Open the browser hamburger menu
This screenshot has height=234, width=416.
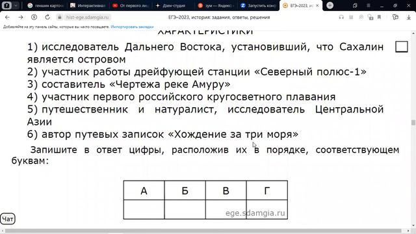[x=369, y=5]
